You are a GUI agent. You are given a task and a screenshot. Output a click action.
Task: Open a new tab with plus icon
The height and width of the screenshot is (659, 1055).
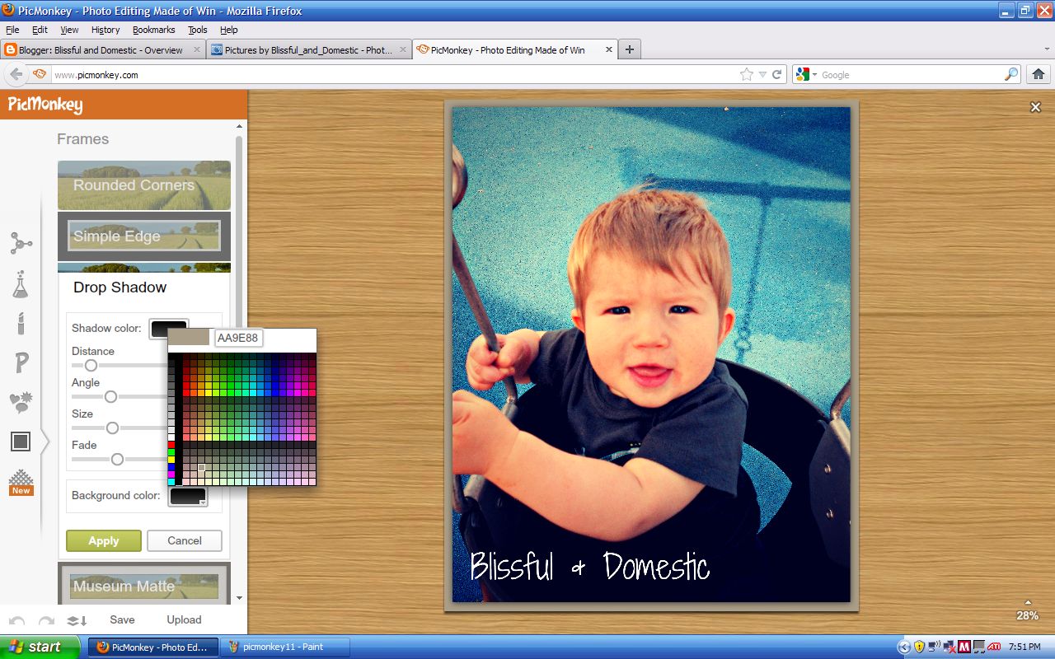tap(630, 49)
